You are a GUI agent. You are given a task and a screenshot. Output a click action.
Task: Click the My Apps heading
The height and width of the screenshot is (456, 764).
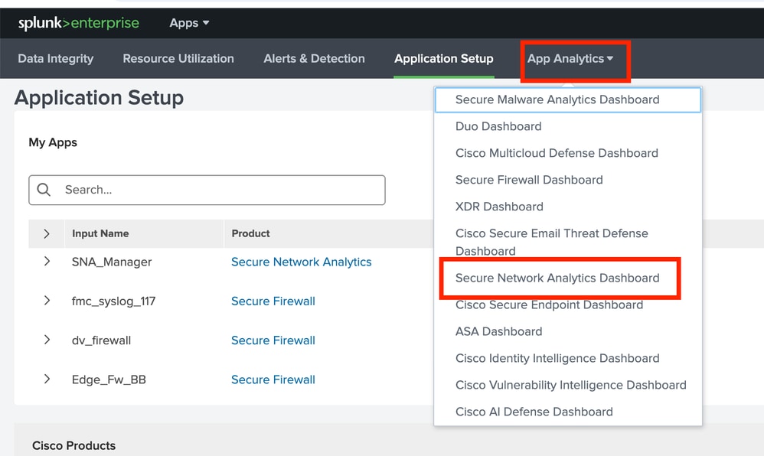pyautogui.click(x=53, y=142)
